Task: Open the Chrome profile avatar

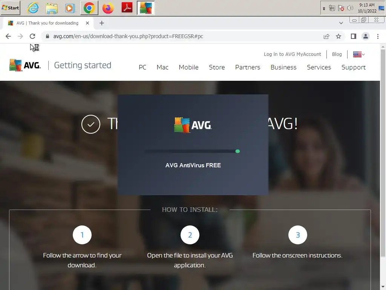Action: [x=366, y=36]
